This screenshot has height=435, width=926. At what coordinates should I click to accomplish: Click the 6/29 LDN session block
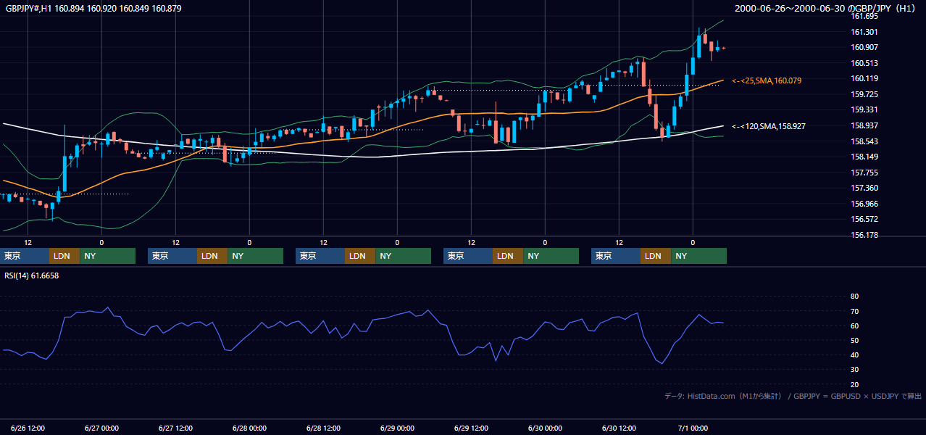(x=508, y=256)
